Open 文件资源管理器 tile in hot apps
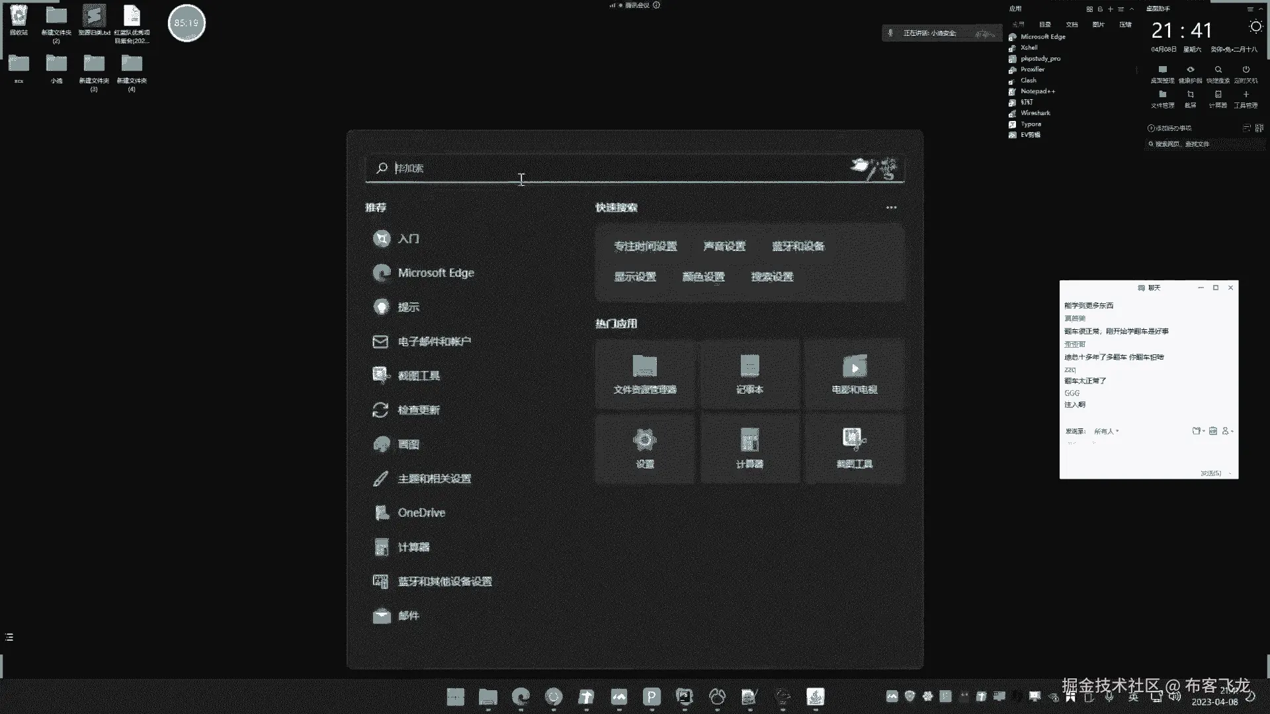 click(x=645, y=374)
